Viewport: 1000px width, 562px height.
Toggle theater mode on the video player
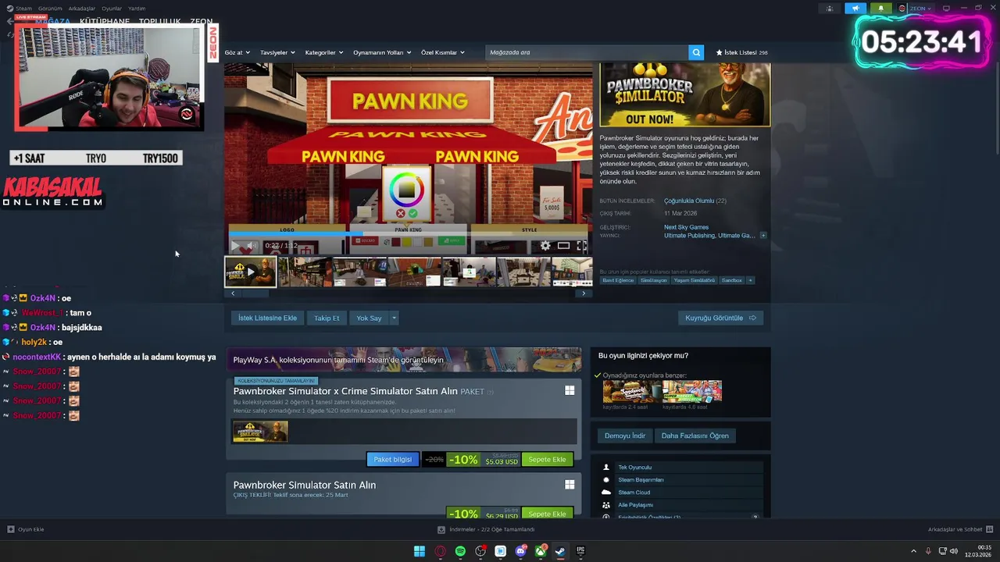[x=563, y=246]
